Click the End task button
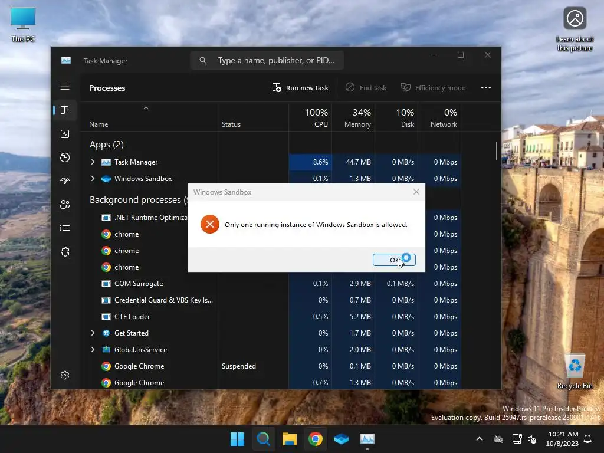This screenshot has width=604, height=453. (366, 88)
